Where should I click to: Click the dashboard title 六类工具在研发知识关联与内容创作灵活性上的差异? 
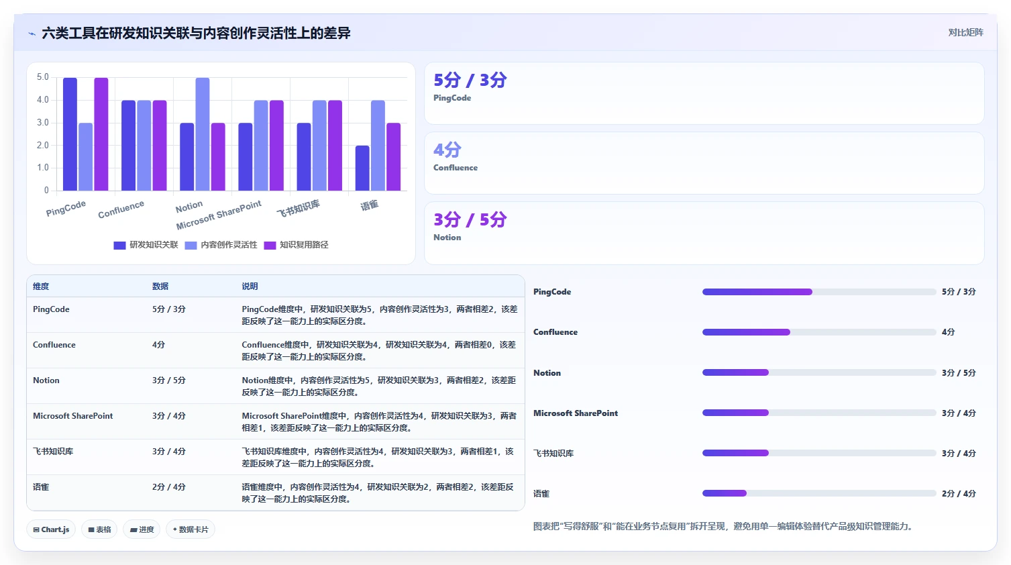196,34
